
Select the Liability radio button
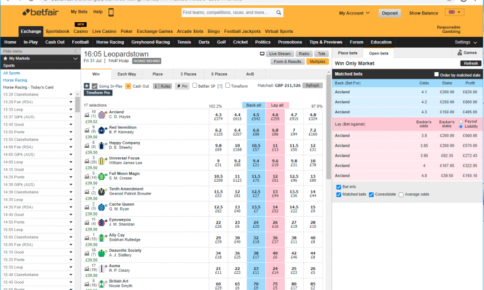coord(461,127)
